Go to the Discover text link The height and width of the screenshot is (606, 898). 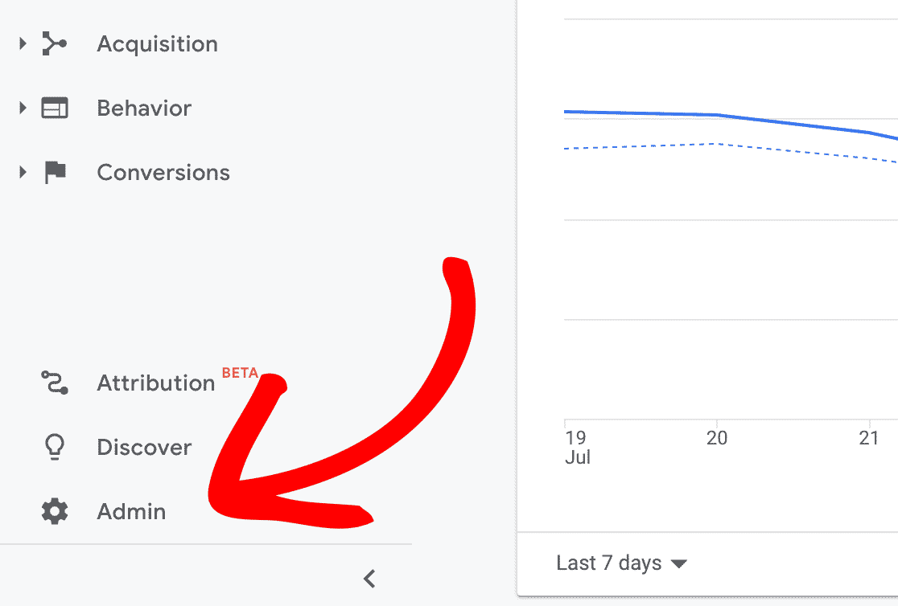144,448
